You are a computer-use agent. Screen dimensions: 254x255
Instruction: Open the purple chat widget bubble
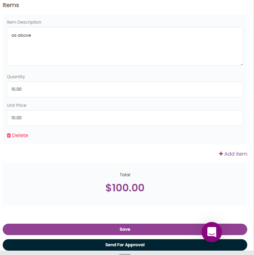coord(212,232)
